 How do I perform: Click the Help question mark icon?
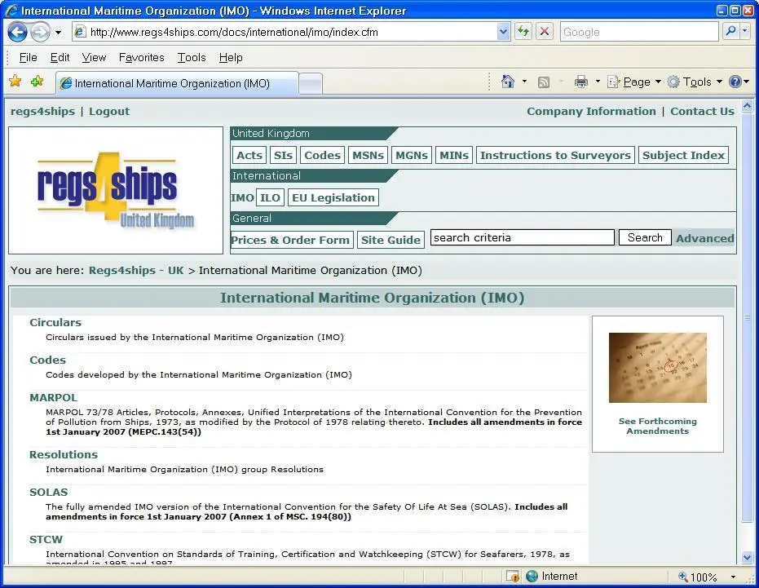coord(735,82)
